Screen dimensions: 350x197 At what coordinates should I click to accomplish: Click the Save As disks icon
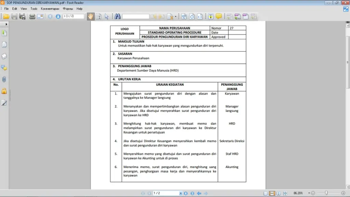coord(22,16)
